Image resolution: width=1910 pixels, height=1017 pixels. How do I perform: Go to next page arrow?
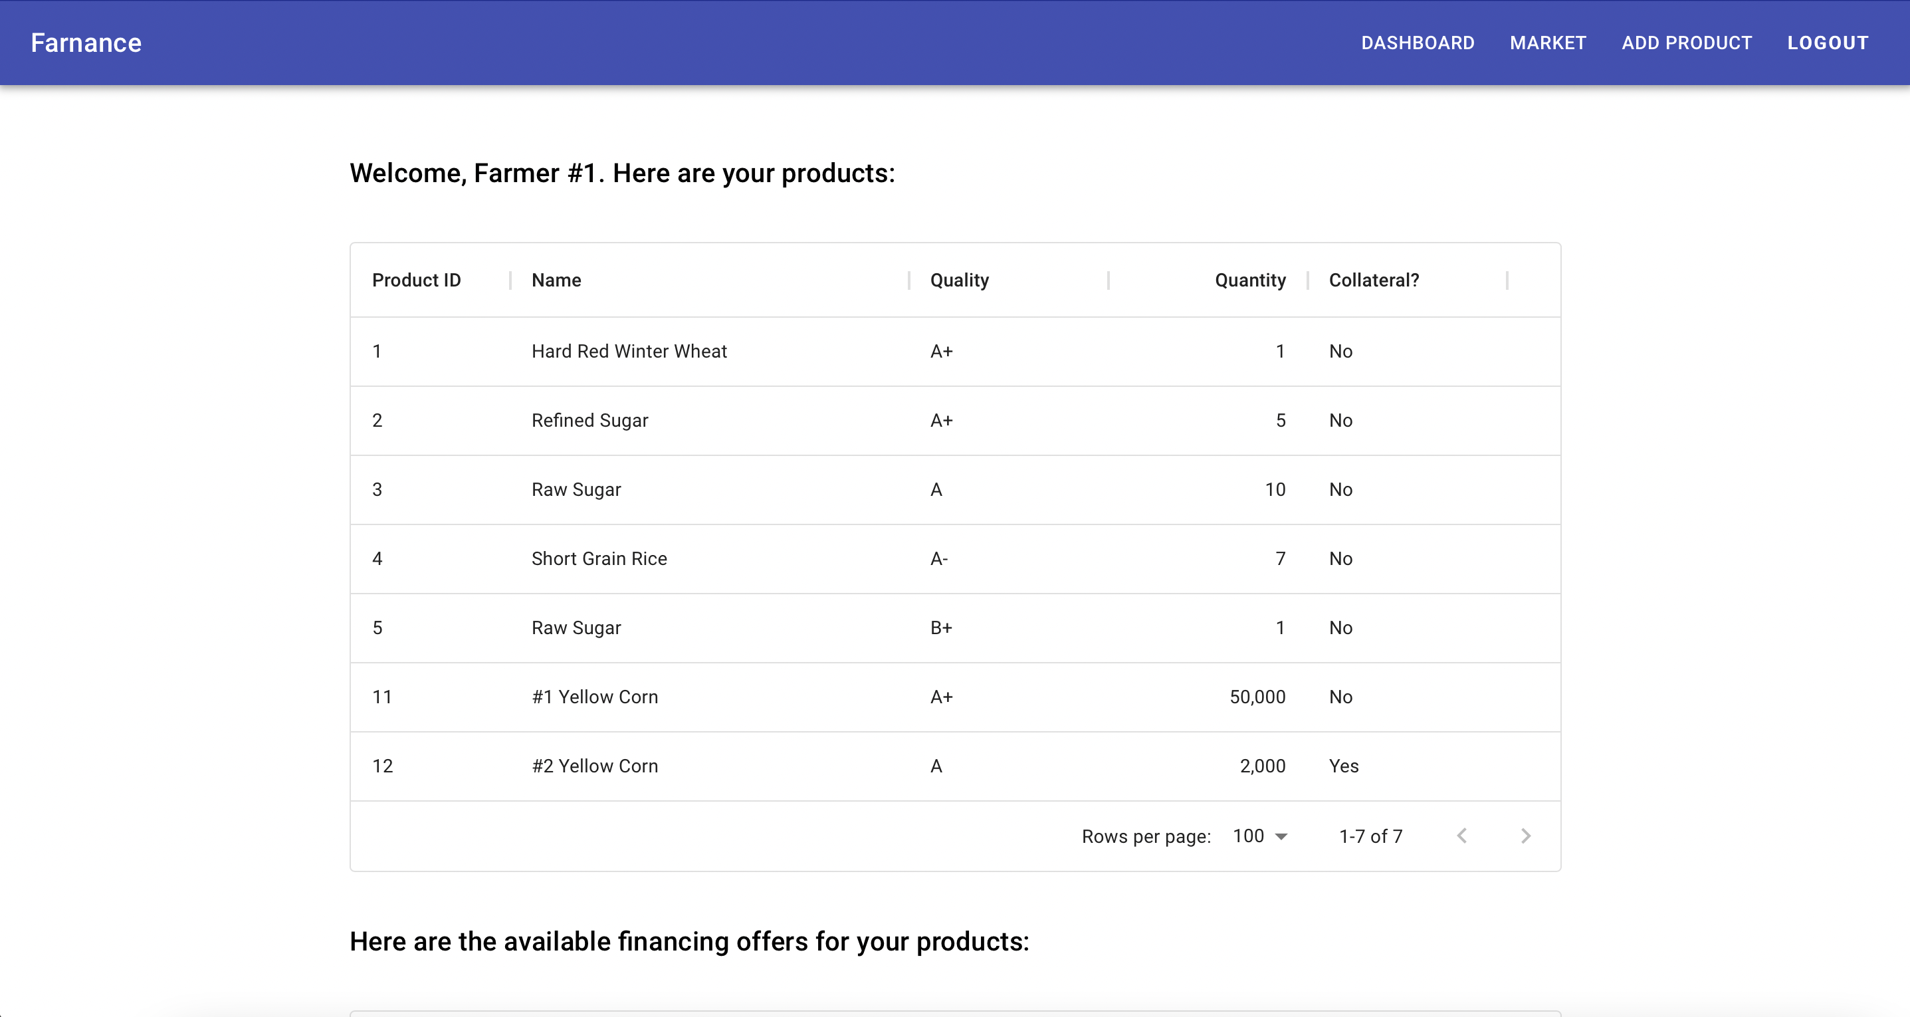tap(1525, 836)
